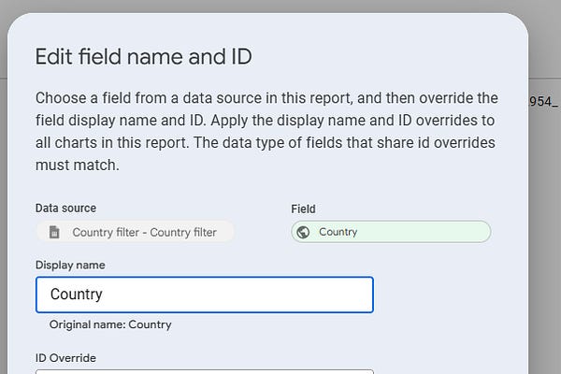The width and height of the screenshot is (561, 374).
Task: Click the 'Display name' label
Action: point(70,266)
